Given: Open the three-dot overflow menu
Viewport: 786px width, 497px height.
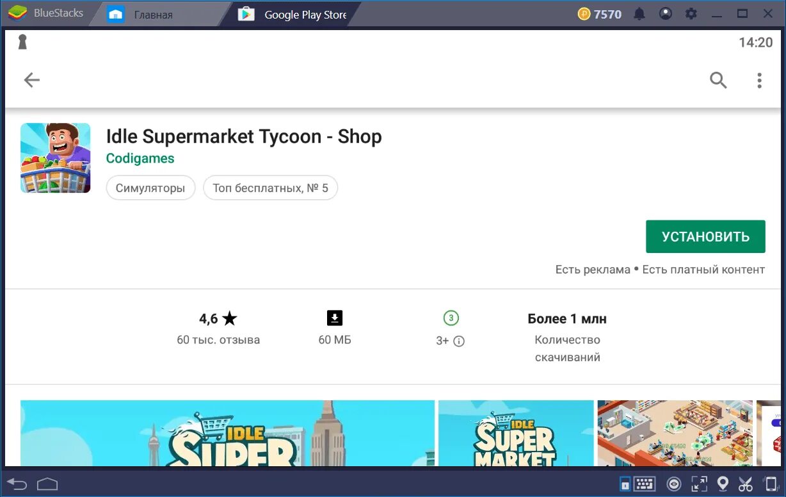Looking at the screenshot, I should (759, 80).
